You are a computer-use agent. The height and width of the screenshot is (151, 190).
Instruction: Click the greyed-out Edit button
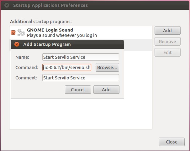[x=167, y=53]
